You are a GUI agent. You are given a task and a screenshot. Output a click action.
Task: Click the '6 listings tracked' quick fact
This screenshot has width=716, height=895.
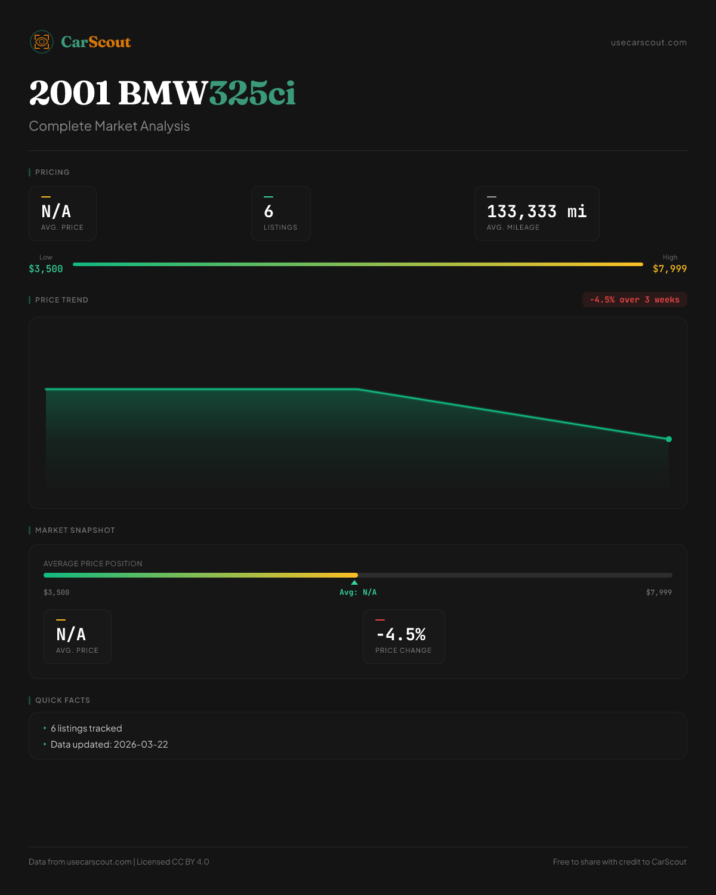pos(86,729)
